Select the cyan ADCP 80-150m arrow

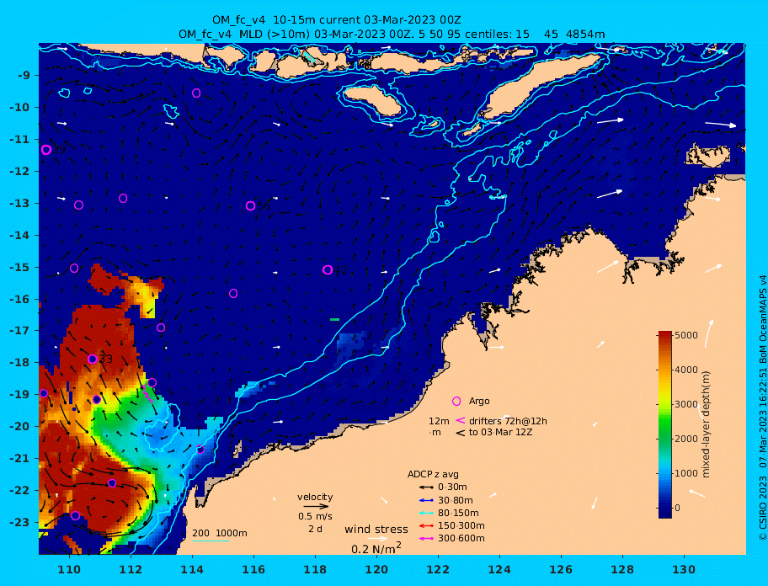(x=426, y=513)
